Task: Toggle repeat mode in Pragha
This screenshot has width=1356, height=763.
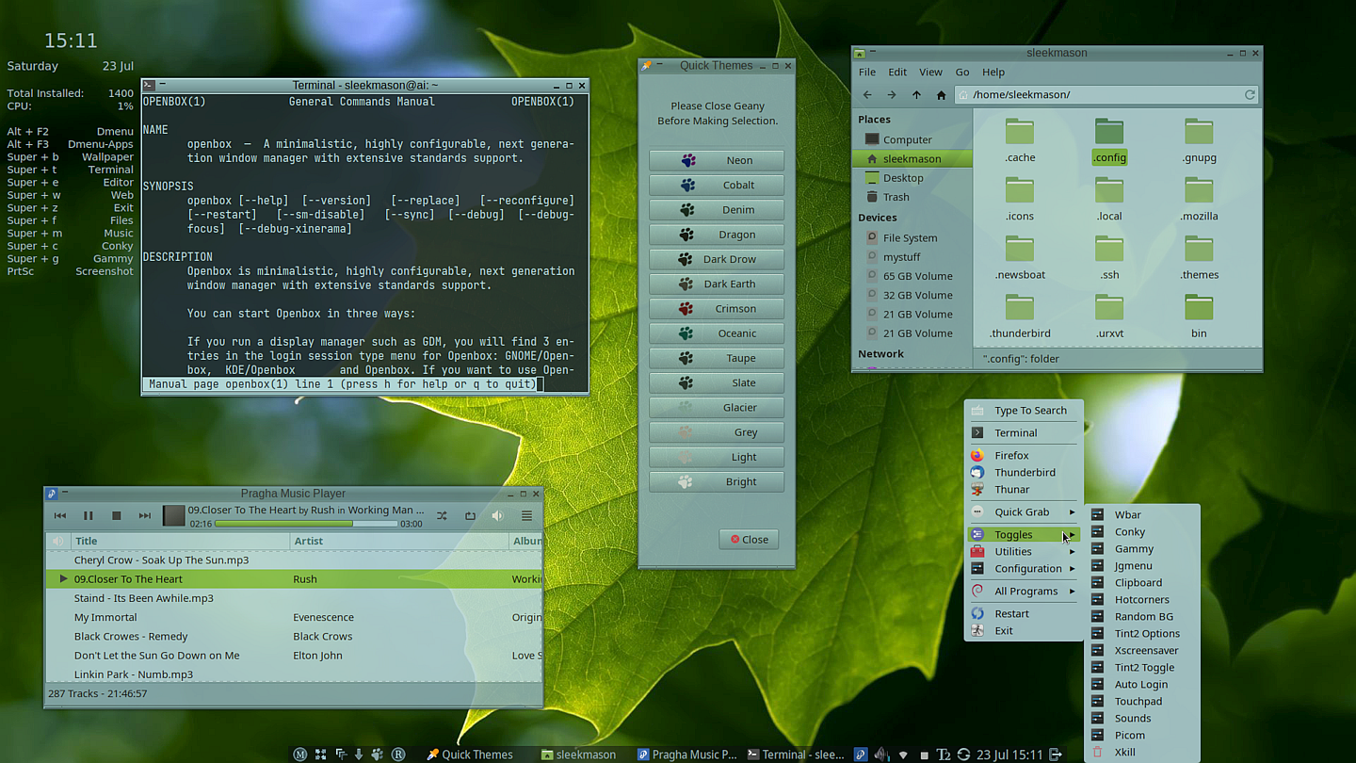Action: tap(470, 515)
